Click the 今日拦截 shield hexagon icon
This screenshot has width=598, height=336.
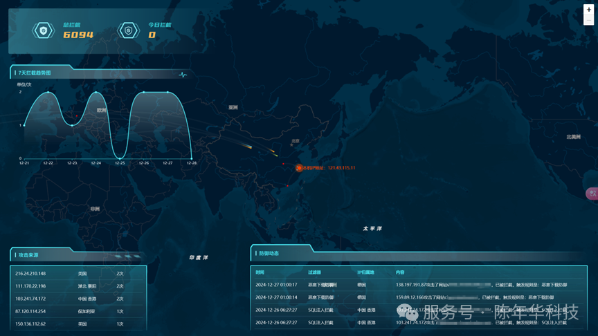128,30
